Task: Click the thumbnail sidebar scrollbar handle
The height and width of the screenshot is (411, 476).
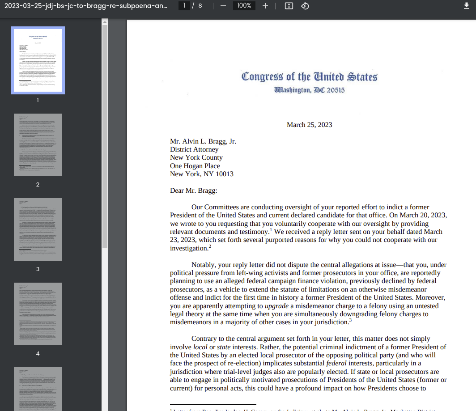Action: (105, 136)
